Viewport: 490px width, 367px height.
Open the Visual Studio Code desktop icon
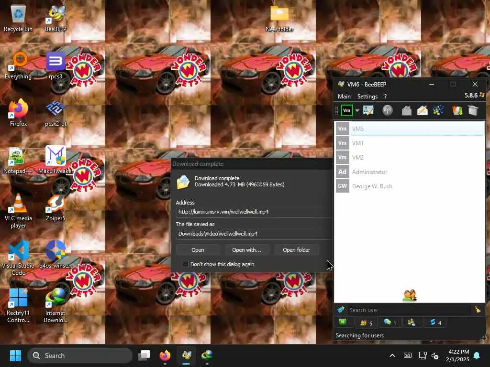point(18,258)
